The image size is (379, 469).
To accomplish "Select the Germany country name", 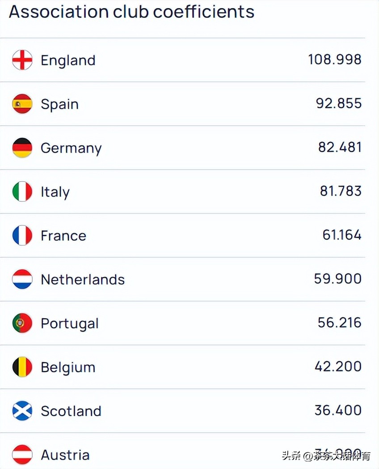I will tap(71, 148).
